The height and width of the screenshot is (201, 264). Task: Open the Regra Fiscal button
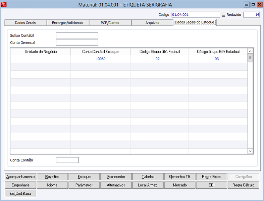point(212,177)
